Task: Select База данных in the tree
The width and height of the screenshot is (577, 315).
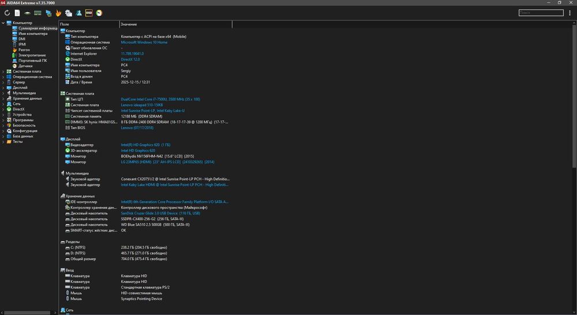Action: tap(23, 136)
